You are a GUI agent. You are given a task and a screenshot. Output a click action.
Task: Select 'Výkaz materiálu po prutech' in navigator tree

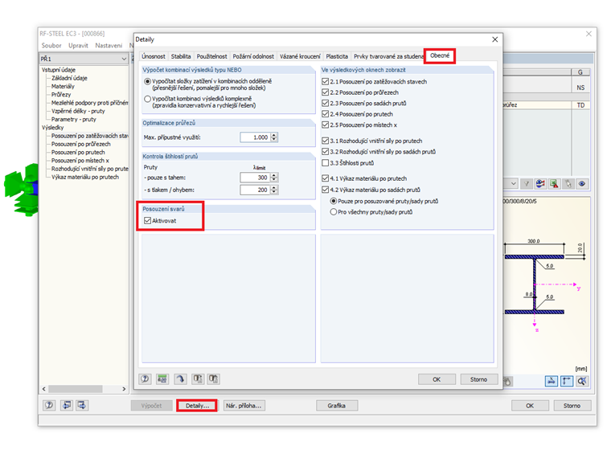tap(85, 177)
